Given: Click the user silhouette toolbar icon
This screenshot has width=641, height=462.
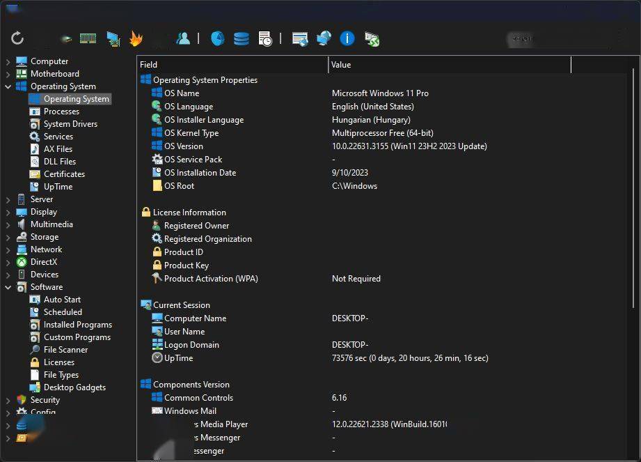Looking at the screenshot, I should coord(183,38).
